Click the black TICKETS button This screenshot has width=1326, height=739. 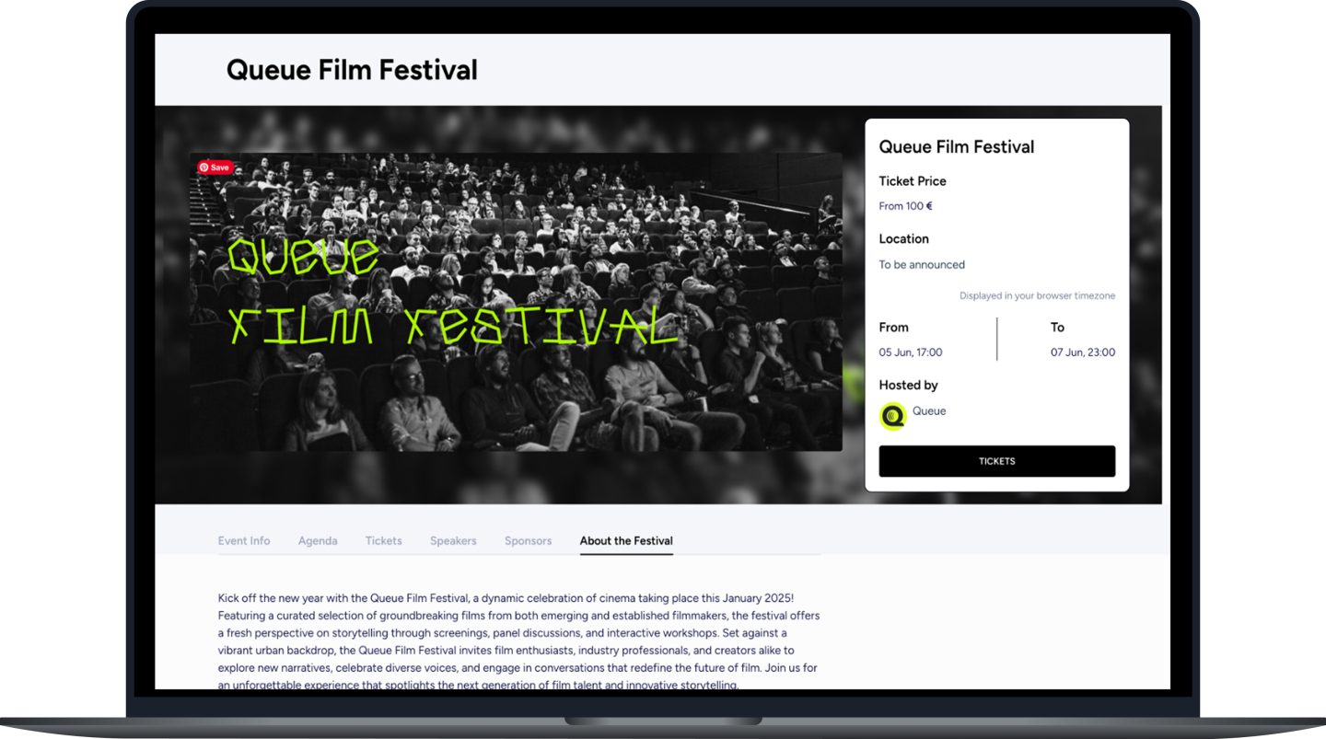tap(997, 461)
